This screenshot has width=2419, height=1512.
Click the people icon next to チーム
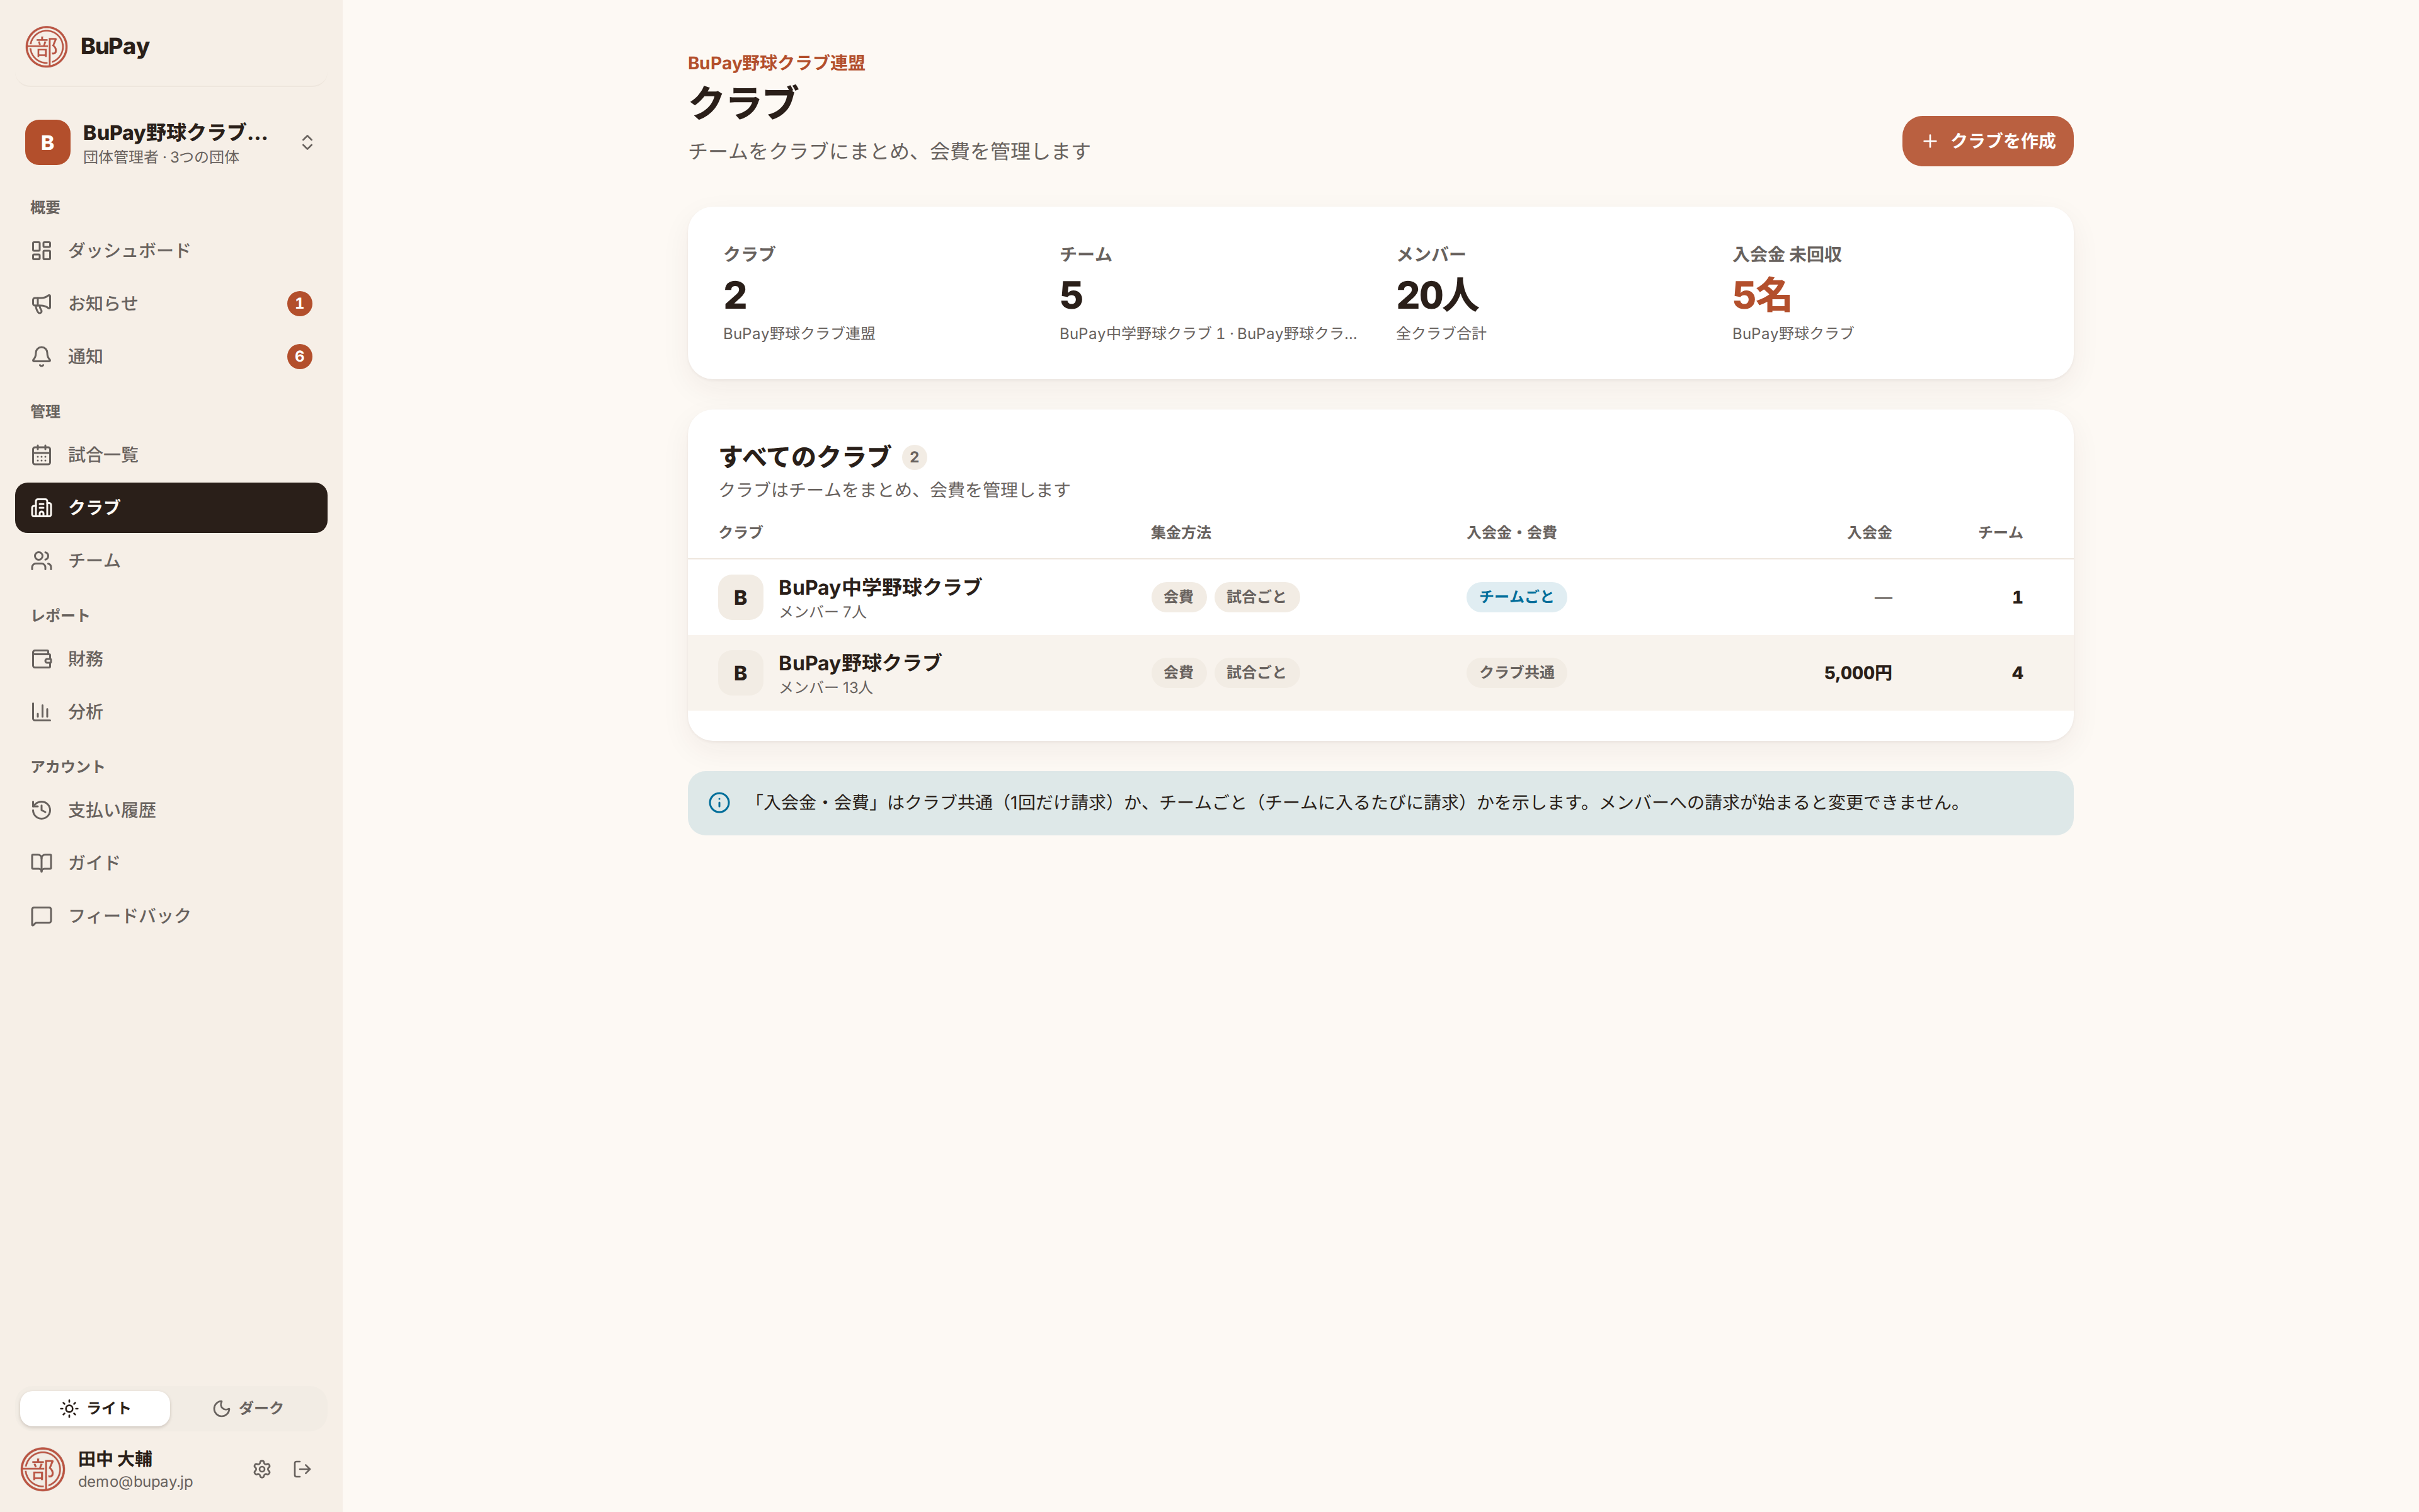pos(41,561)
